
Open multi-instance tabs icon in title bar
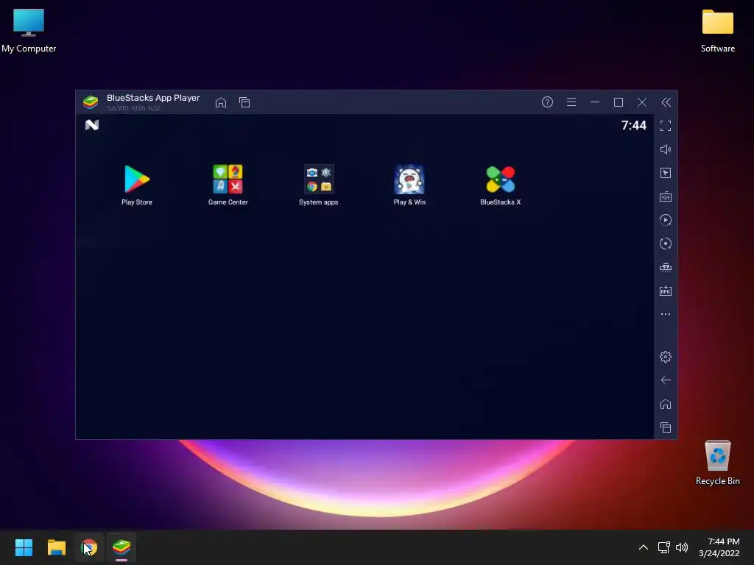click(244, 102)
